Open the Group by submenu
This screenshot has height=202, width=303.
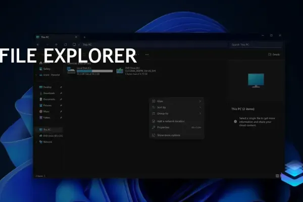pos(177,114)
